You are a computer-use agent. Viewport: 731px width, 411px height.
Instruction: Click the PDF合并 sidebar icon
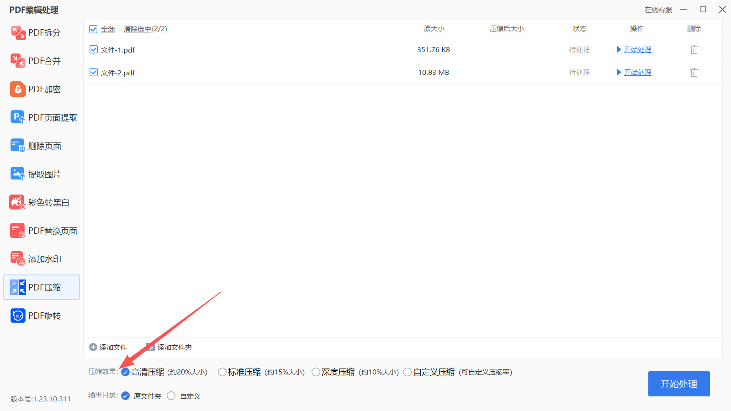pyautogui.click(x=18, y=61)
